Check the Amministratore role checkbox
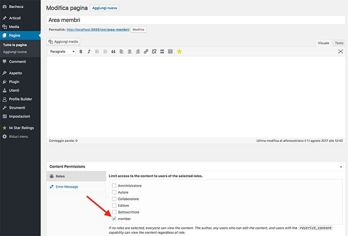This screenshot has height=236, width=348. tap(114, 185)
